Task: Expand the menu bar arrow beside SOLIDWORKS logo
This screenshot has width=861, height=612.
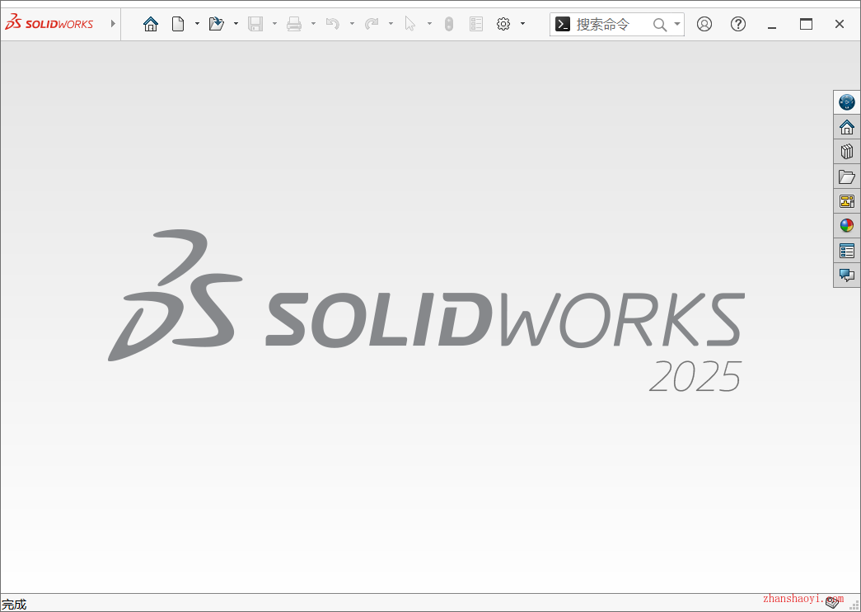Action: pyautogui.click(x=113, y=24)
